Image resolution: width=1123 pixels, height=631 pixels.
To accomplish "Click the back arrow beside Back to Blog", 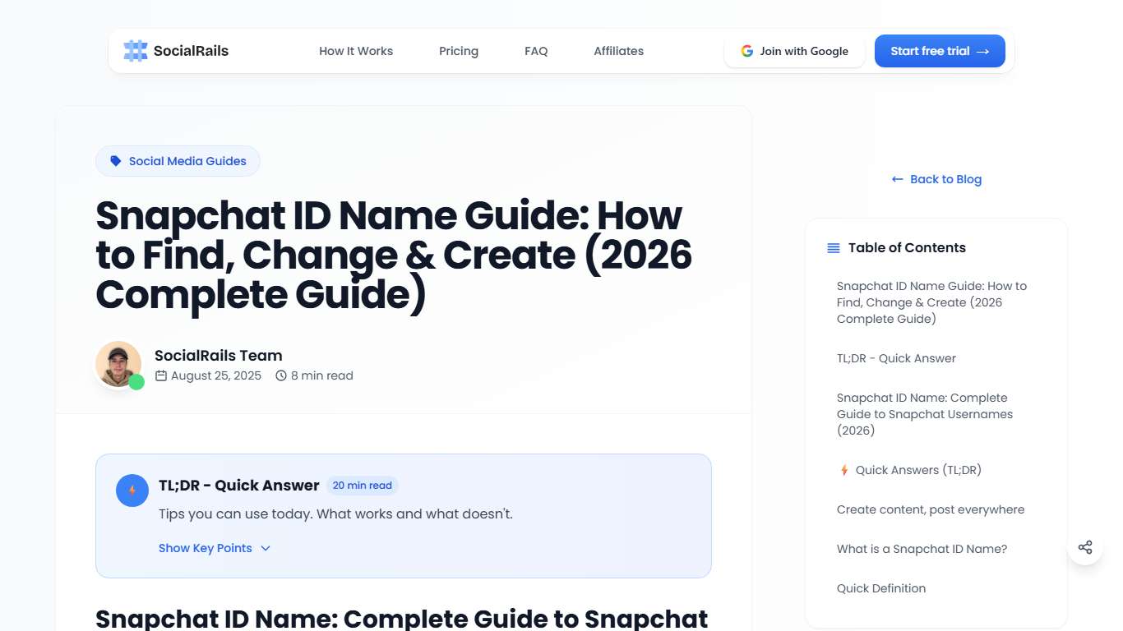I will point(897,179).
